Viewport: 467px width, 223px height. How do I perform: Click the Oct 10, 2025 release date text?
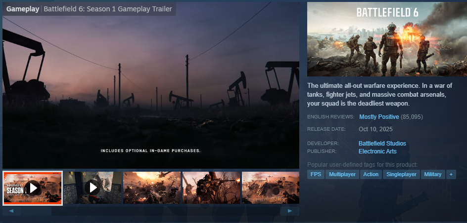point(375,129)
